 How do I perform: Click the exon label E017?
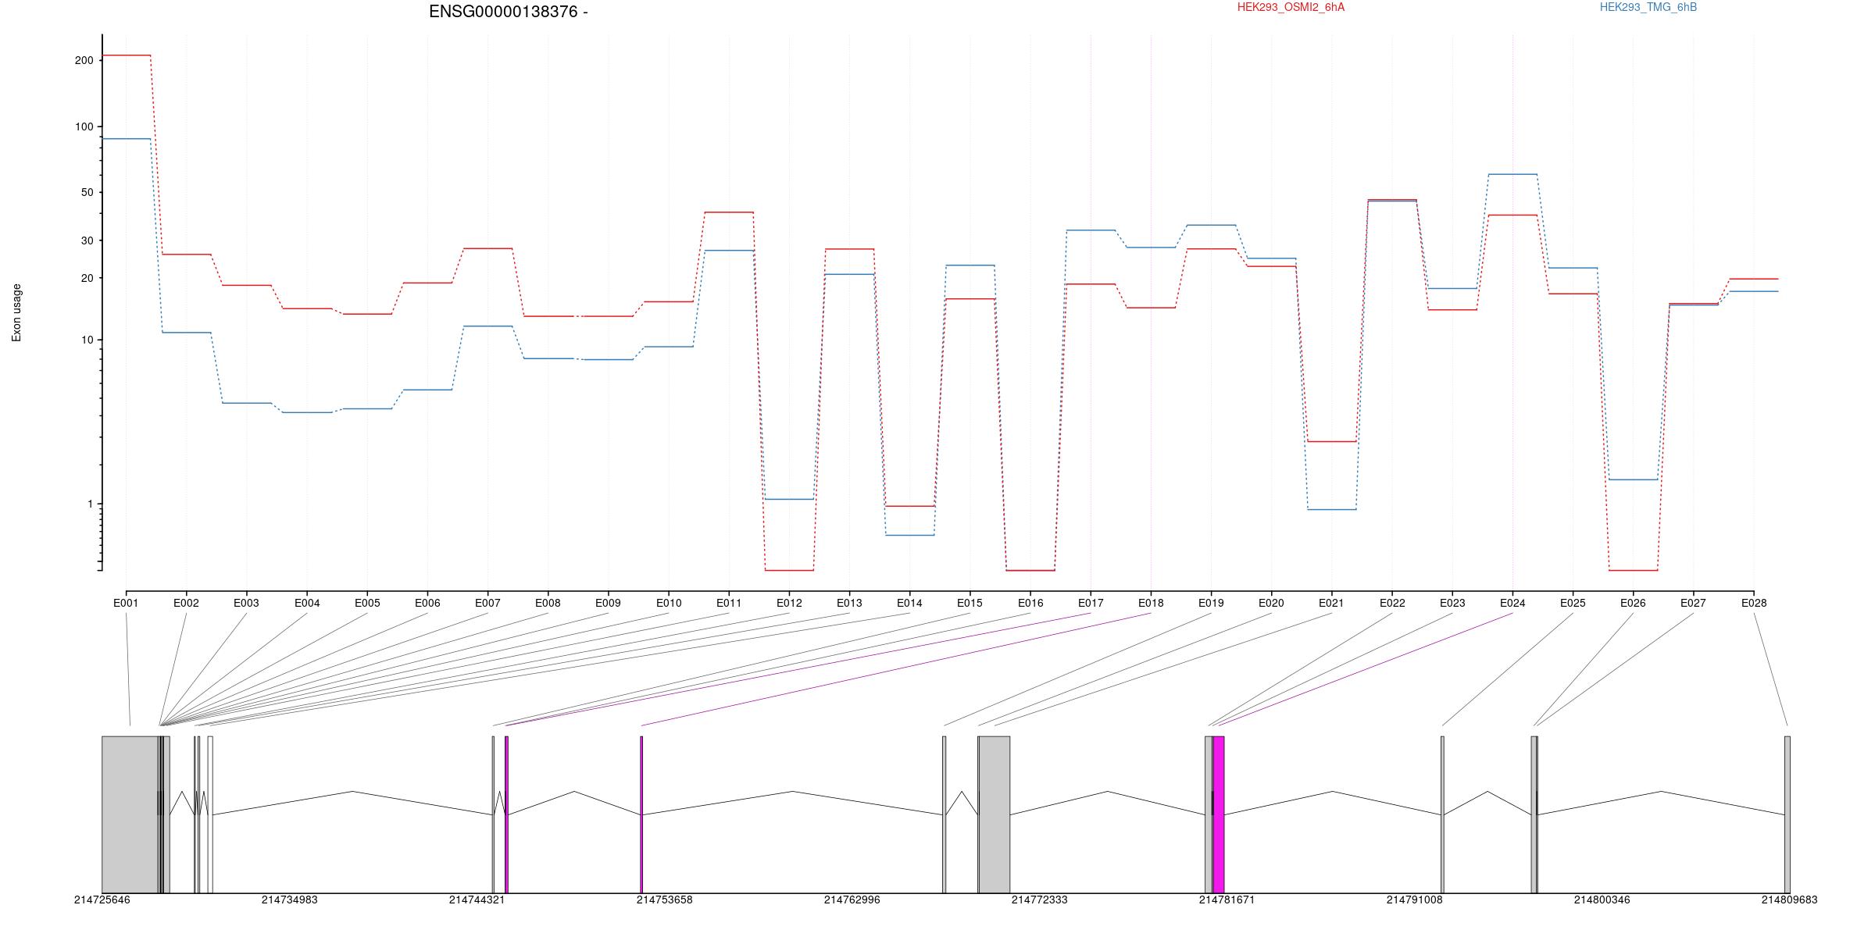pyautogui.click(x=1091, y=603)
